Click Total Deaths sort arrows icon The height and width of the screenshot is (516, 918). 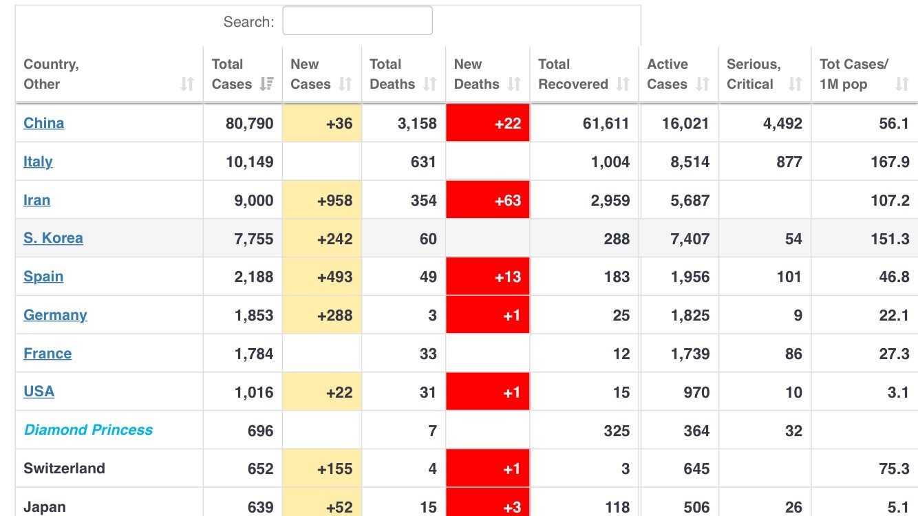click(x=430, y=84)
